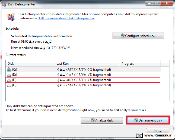
Task: Click the Last Run entry for (F:)
Action: pyautogui.click(x=84, y=85)
